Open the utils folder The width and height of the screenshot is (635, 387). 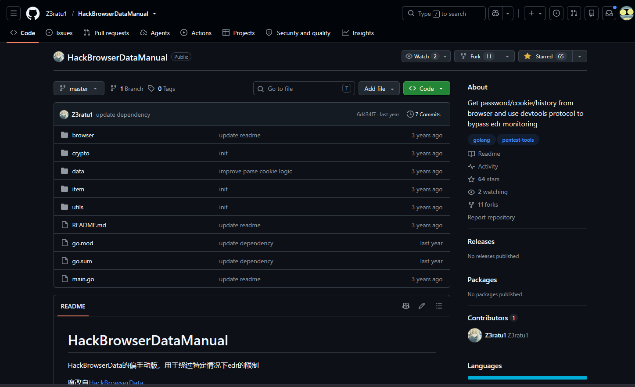[x=78, y=207]
